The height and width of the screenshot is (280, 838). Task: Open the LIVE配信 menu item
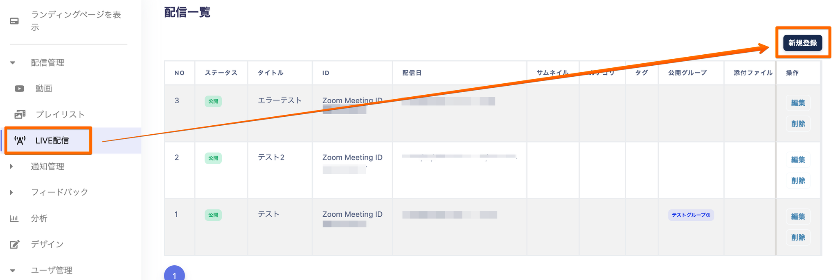[52, 141]
